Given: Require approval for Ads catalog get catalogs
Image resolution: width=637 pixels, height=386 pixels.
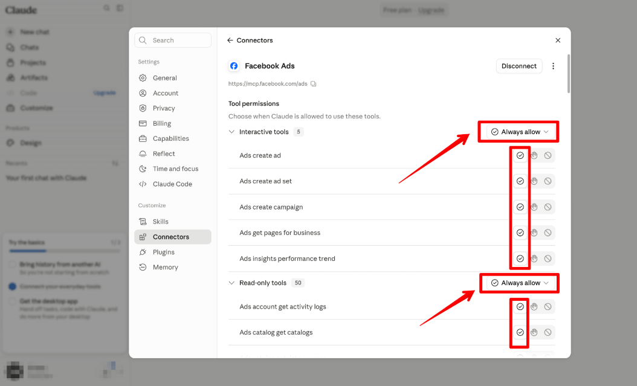Looking at the screenshot, I should [534, 332].
